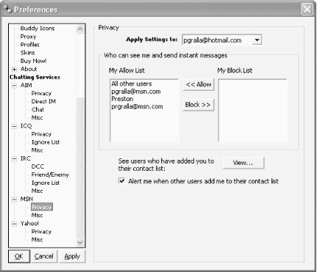
Task: Open Friend/Enemy under IRC
Action: point(50,174)
